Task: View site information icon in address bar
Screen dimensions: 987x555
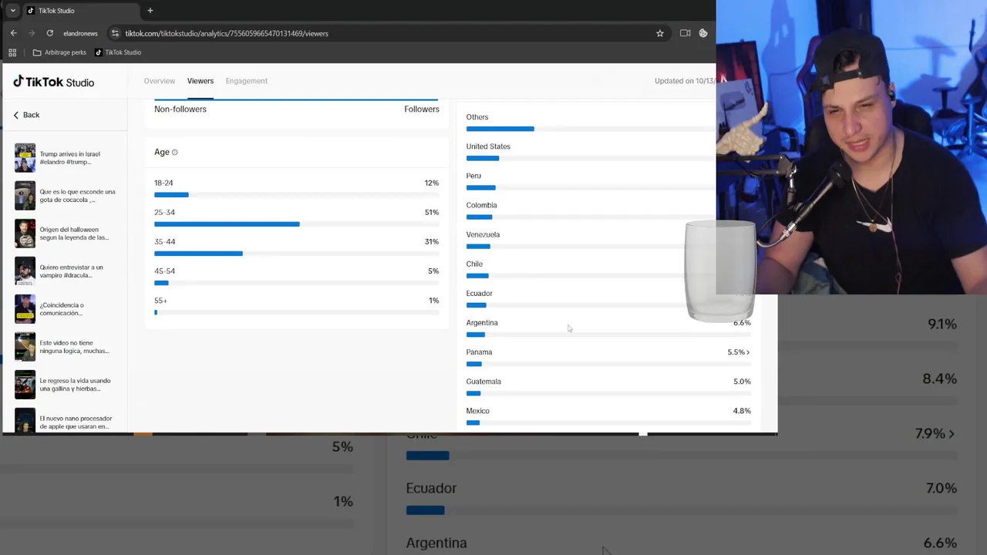Action: tap(116, 33)
